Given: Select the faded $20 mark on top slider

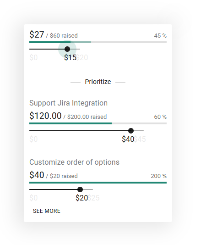Looking at the screenshot, I should pos(82,57).
